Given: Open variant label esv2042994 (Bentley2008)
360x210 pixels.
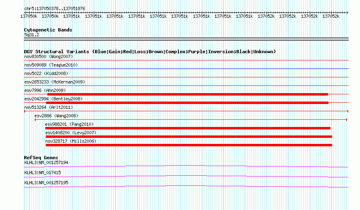Looking at the screenshot, I should coord(53,99).
